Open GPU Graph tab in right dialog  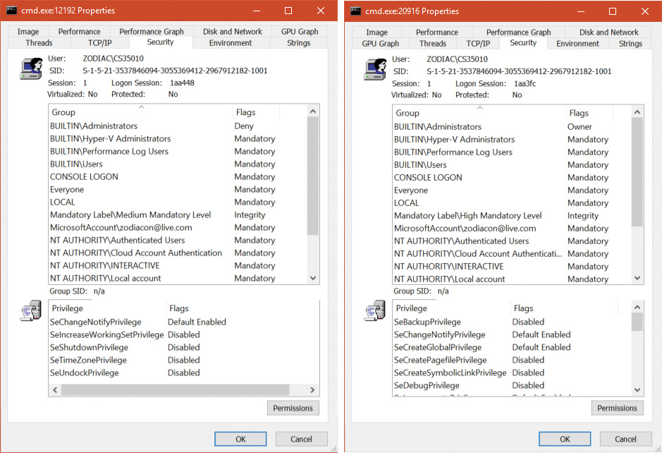tap(380, 44)
